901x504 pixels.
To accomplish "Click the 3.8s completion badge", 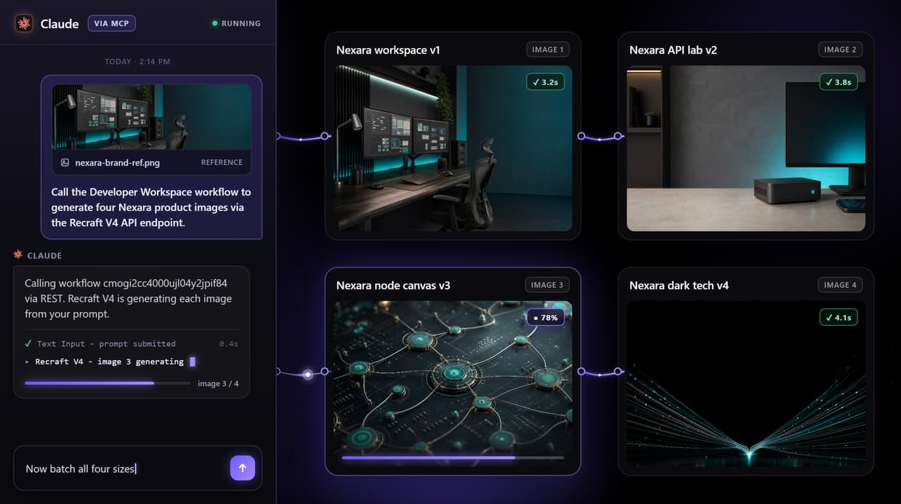I will point(839,82).
